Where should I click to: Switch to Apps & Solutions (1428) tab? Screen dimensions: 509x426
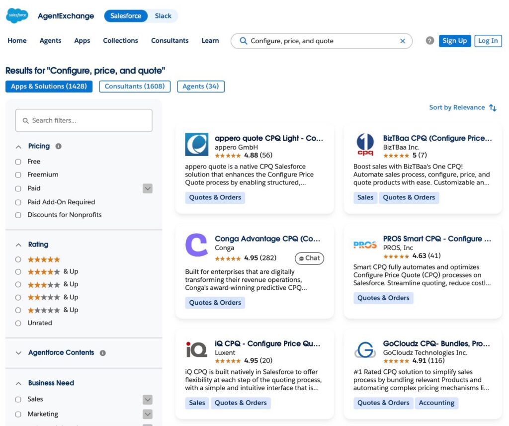(49, 86)
